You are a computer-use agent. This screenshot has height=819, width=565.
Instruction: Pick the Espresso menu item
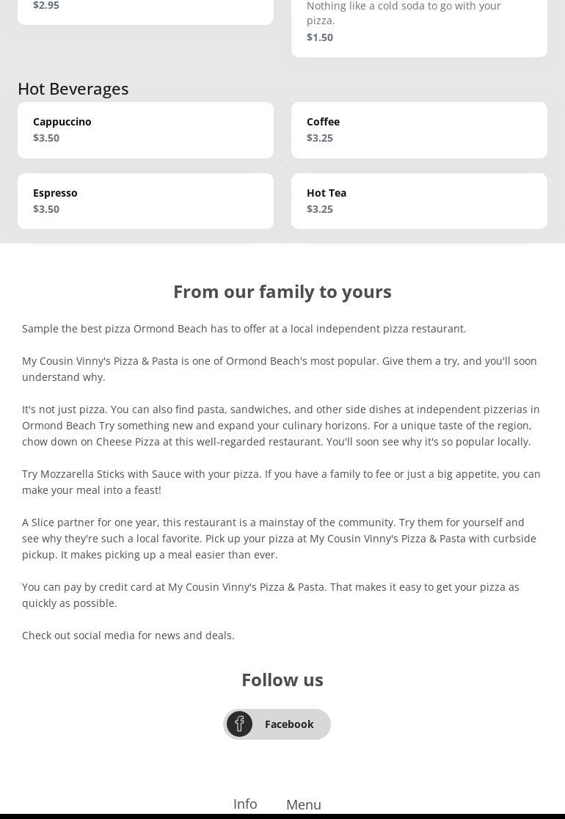click(x=145, y=201)
